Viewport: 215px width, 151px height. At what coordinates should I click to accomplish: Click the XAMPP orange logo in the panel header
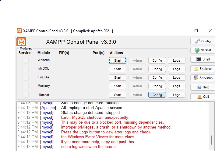(x=21, y=42)
